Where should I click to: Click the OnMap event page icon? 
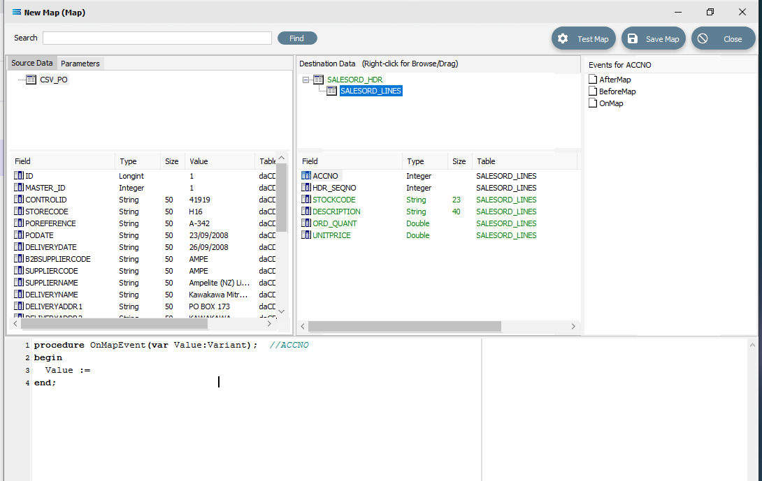click(x=593, y=103)
